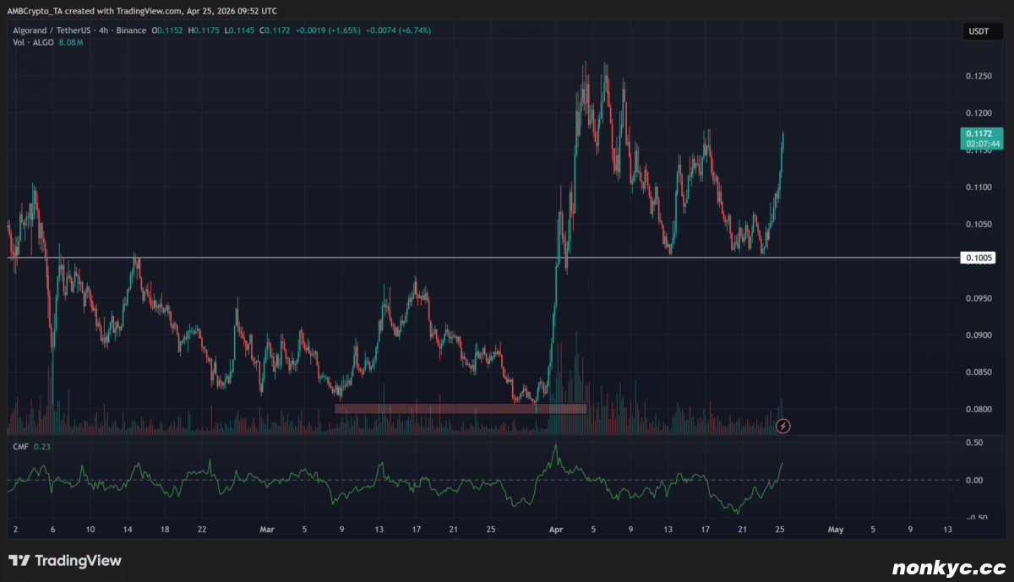Click 0.0800 on the price axis
Image resolution: width=1014 pixels, height=582 pixels.
click(979, 410)
